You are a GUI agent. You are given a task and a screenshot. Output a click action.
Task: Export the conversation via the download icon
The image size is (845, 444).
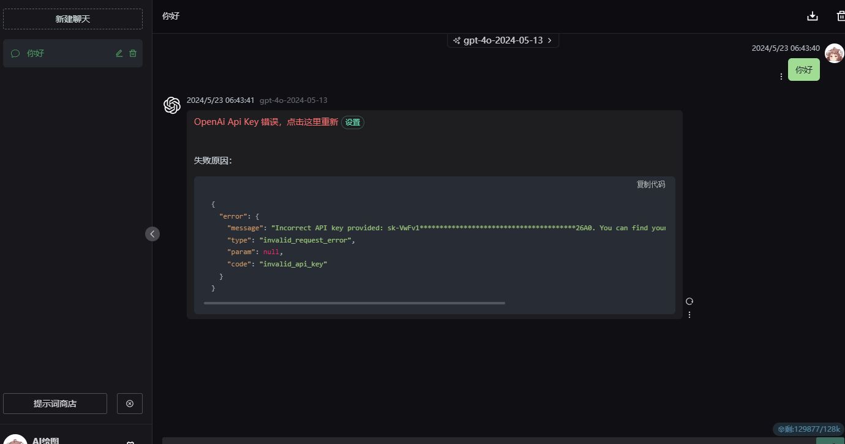coord(813,16)
